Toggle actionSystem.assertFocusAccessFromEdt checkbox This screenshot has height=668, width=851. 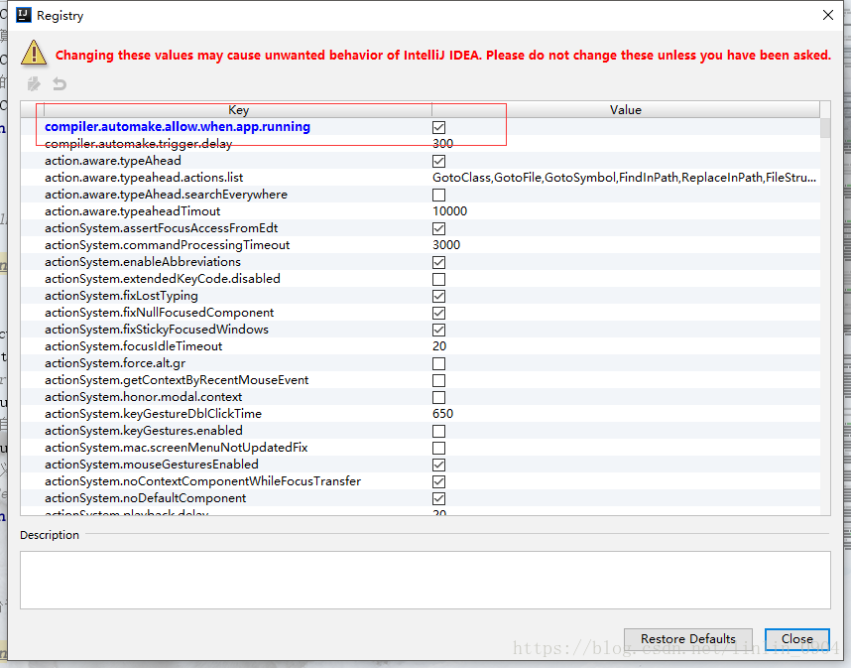tap(438, 228)
